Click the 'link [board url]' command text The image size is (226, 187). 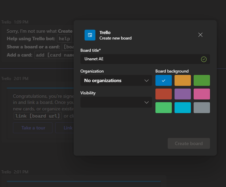coord(37,116)
